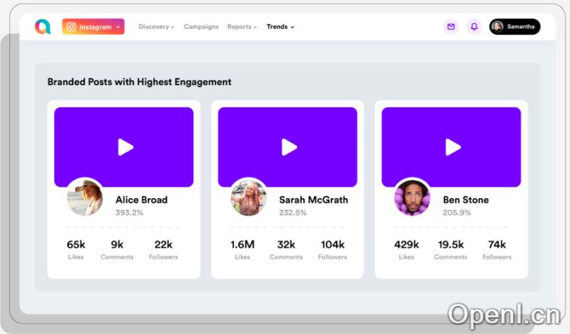Open the Instagram platform dropdown
Image resolution: width=570 pixels, height=334 pixels.
[93, 27]
